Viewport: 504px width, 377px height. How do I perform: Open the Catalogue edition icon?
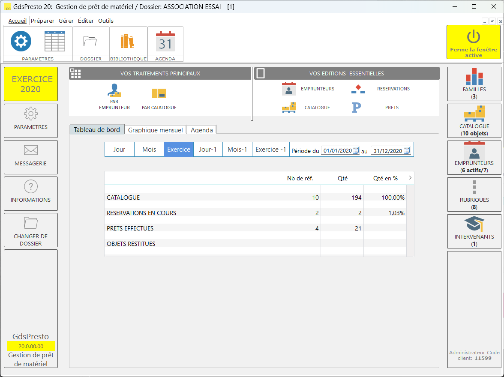click(x=289, y=108)
